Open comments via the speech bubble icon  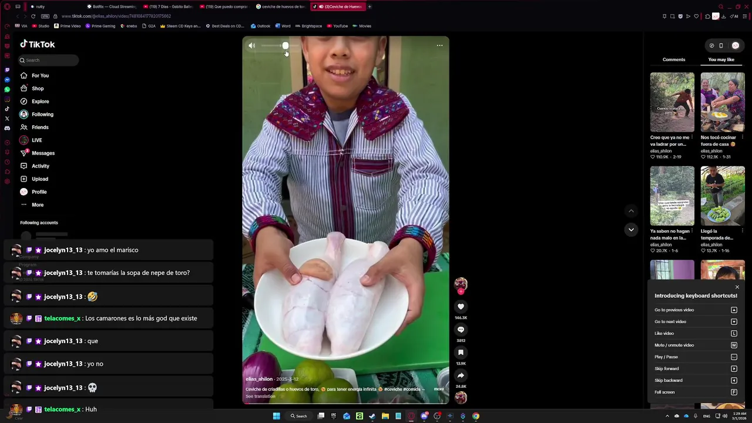[461, 330]
